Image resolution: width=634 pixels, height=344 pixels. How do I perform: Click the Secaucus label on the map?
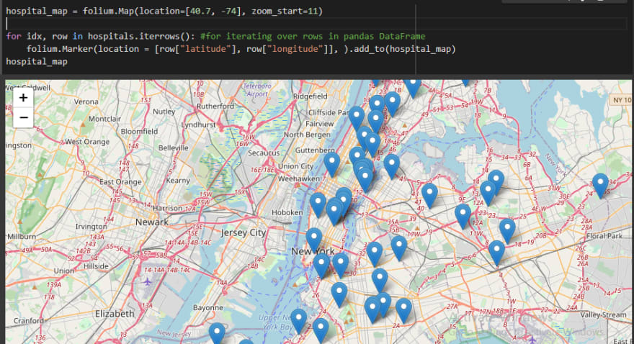click(264, 153)
